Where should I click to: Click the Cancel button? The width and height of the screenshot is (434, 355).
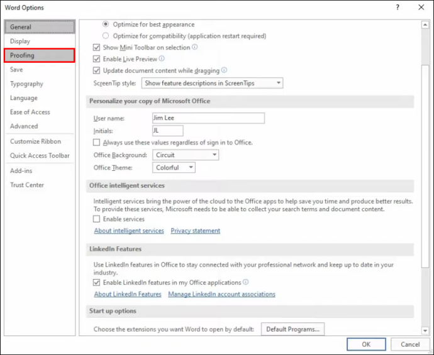click(410, 344)
